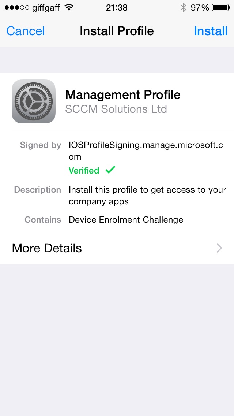
Task: Tap Device Enrolment Challenge contents entry
Action: (126, 220)
